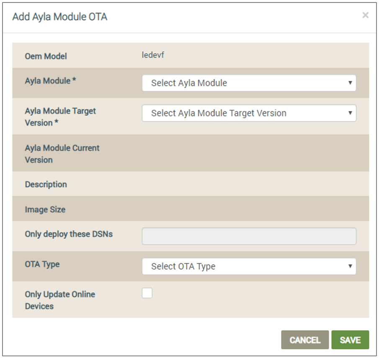Click the 'Ayla Module *' label

pos(51,80)
